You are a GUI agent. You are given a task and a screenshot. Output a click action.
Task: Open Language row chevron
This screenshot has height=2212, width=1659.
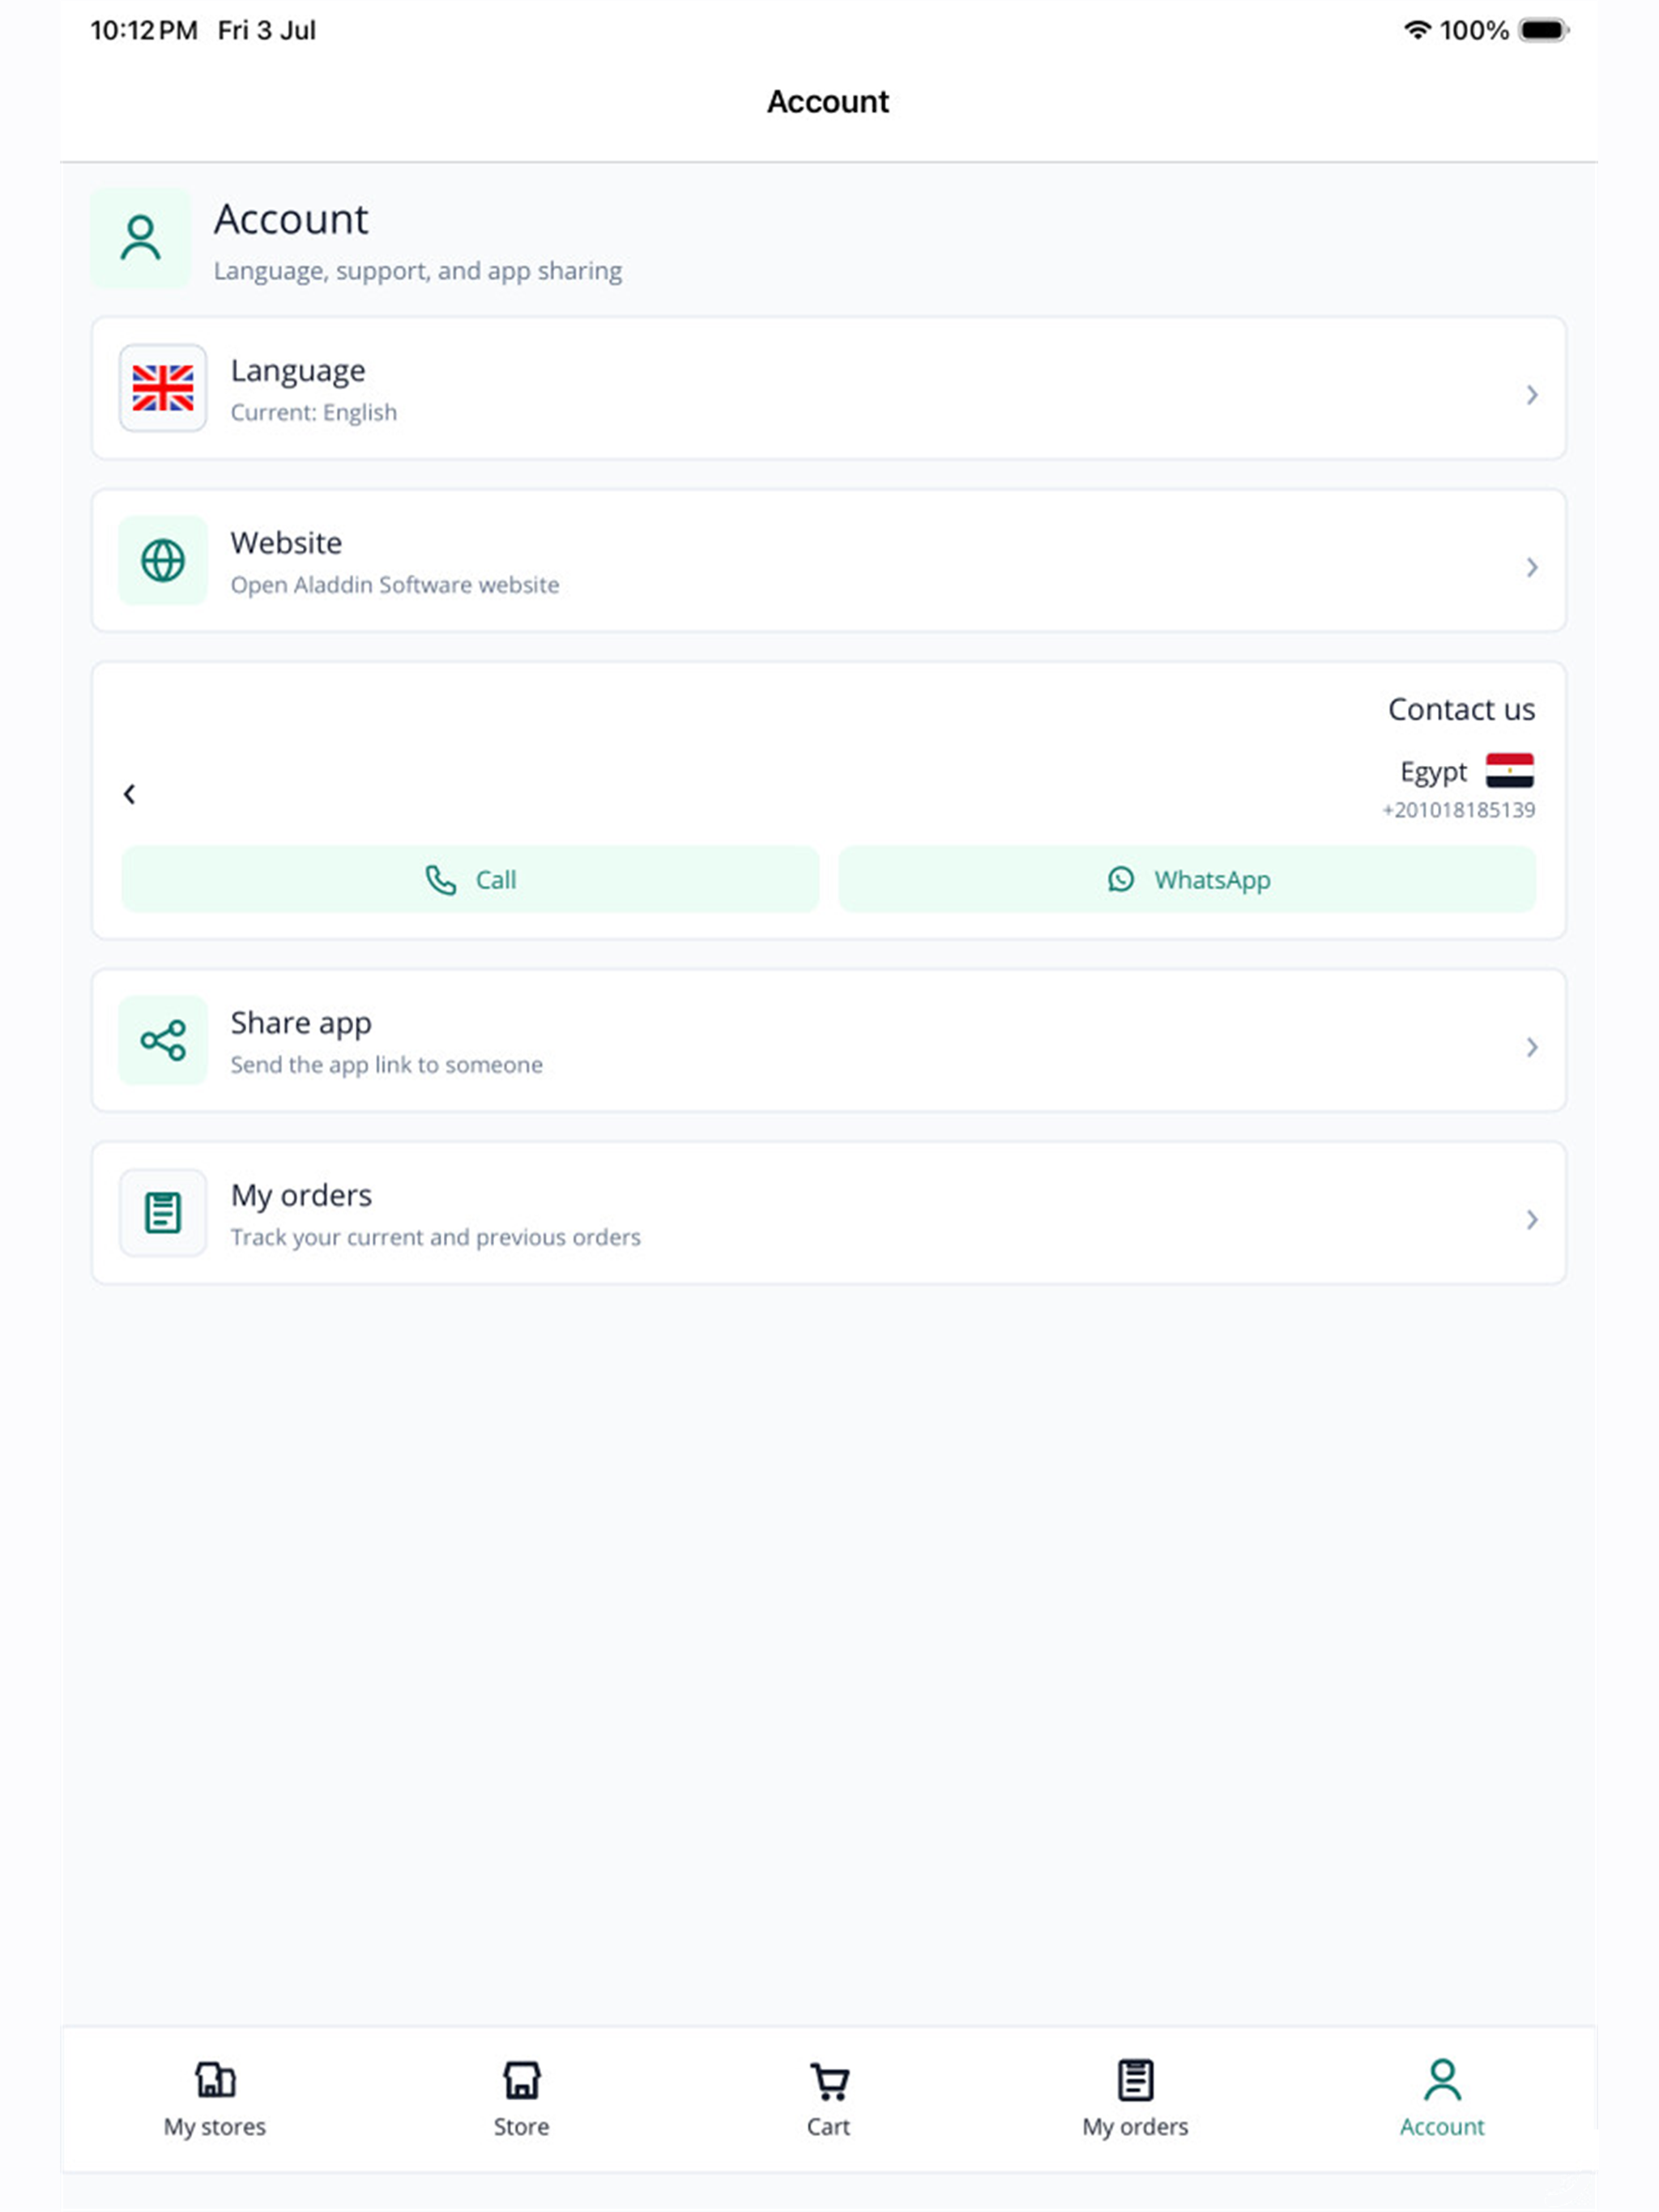pos(1532,395)
